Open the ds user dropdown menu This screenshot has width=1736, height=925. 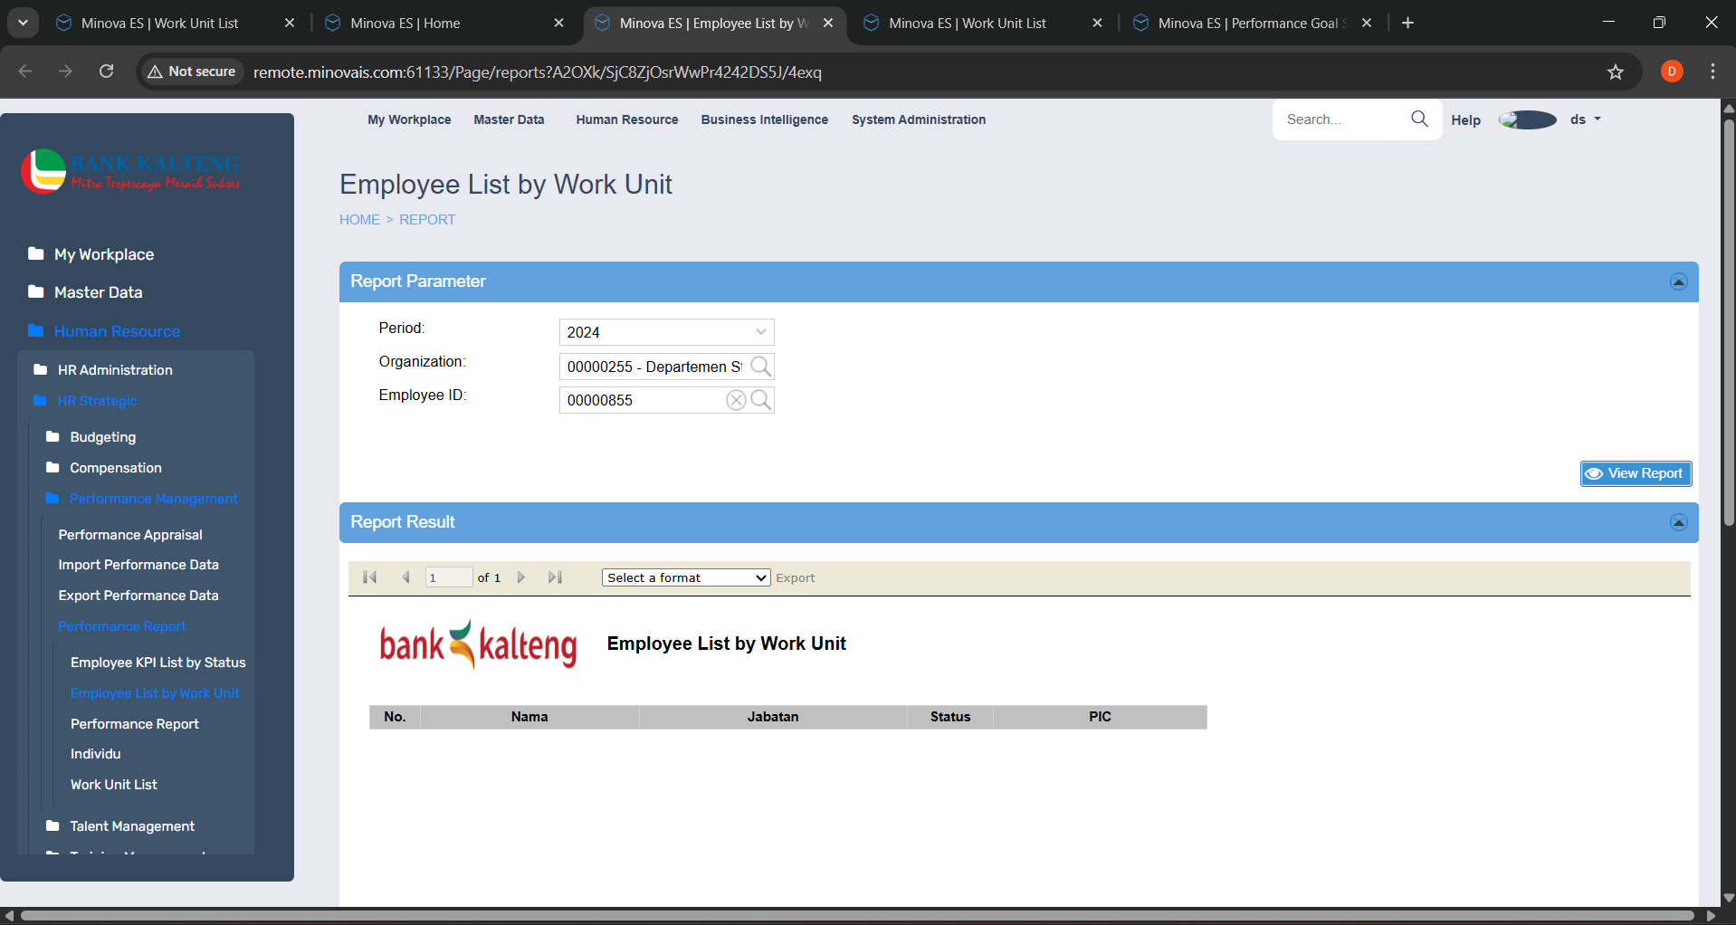1586,119
